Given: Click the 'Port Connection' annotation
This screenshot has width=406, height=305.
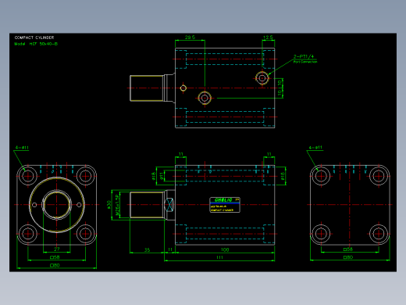Looking at the screenshot, I should (x=305, y=62).
